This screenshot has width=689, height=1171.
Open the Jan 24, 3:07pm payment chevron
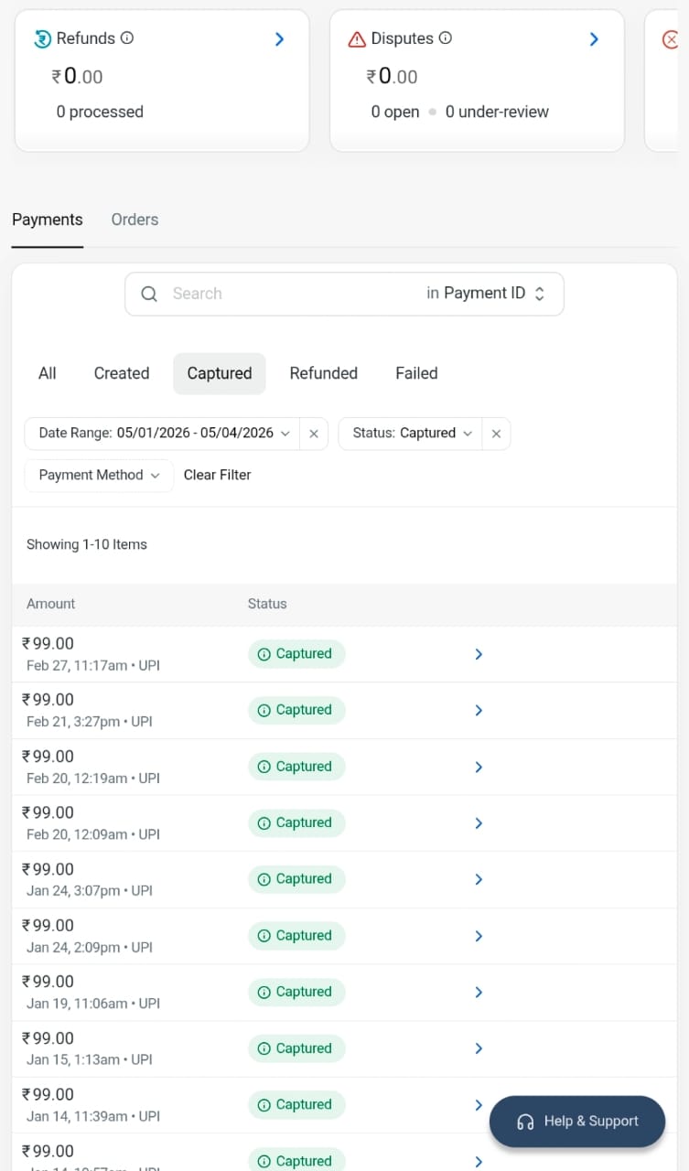479,879
